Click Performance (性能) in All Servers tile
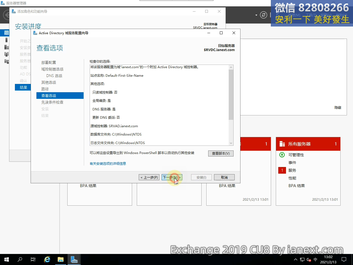The image size is (353, 265). (x=292, y=178)
